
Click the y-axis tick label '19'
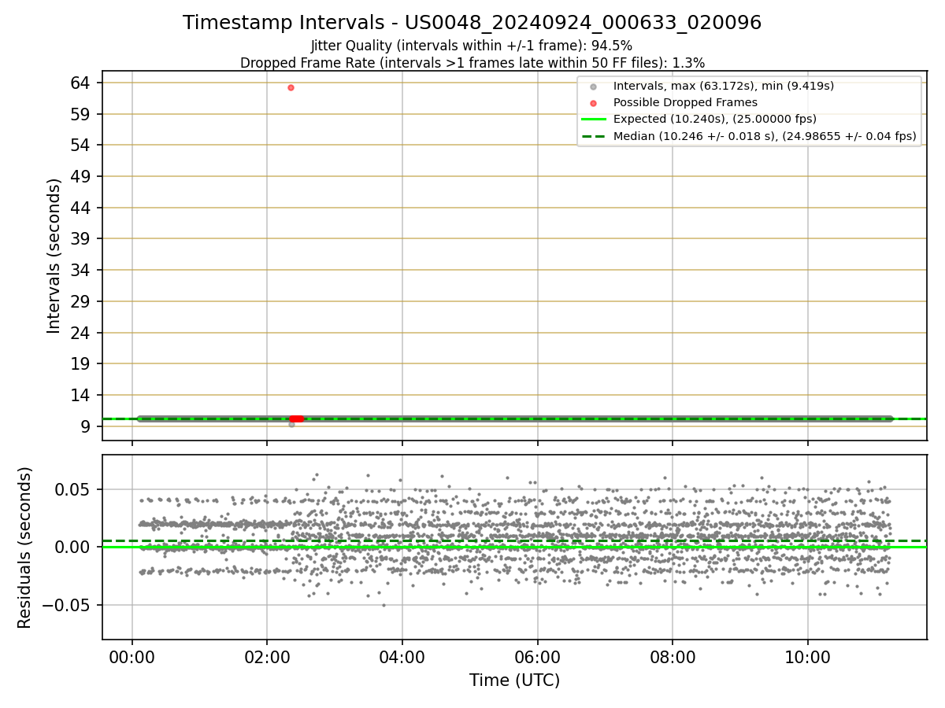pos(81,363)
